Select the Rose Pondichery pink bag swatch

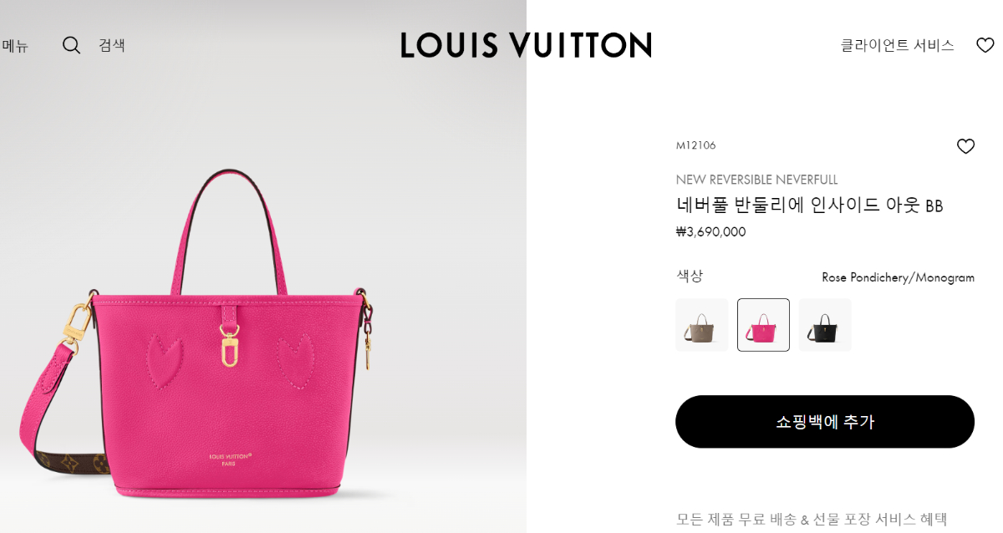pos(763,325)
